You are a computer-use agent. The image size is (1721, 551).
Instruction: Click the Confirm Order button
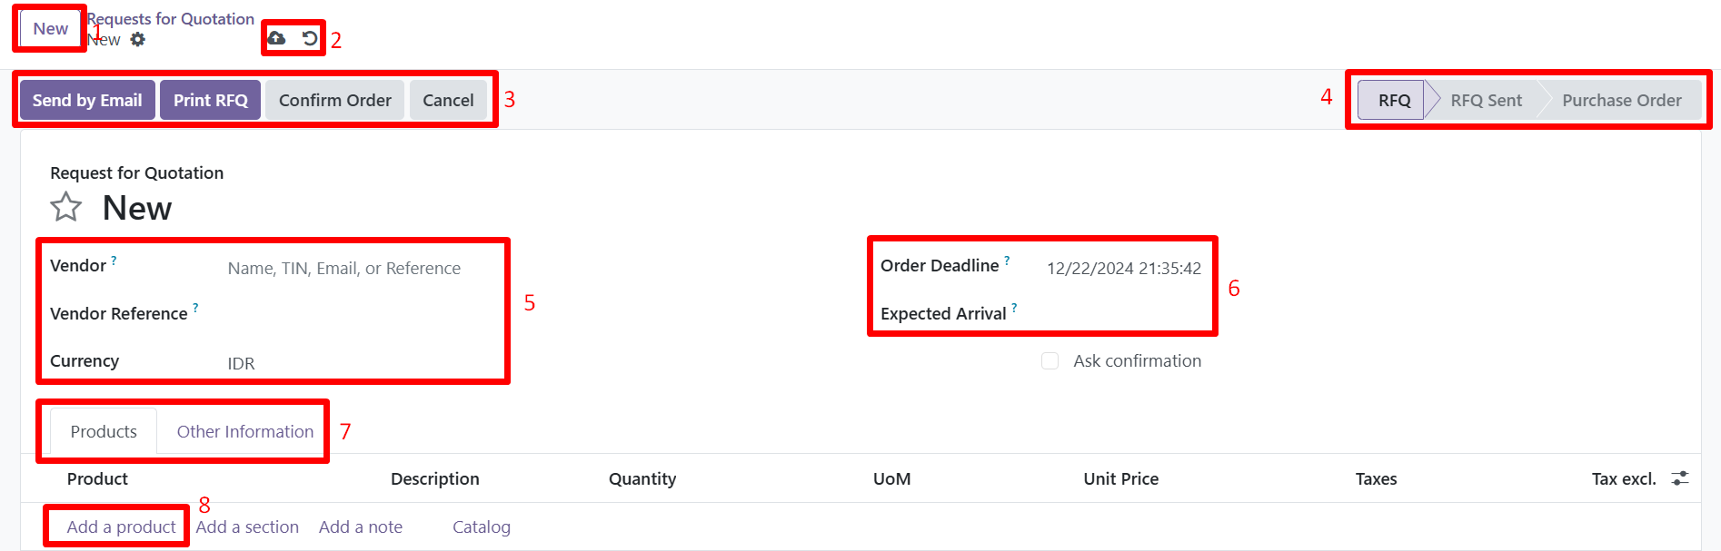click(334, 101)
